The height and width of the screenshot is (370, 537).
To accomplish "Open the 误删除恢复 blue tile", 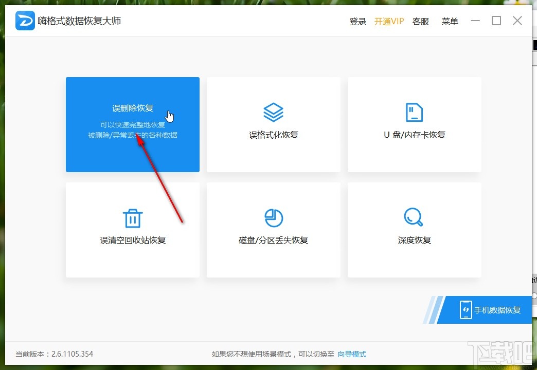I will [133, 124].
